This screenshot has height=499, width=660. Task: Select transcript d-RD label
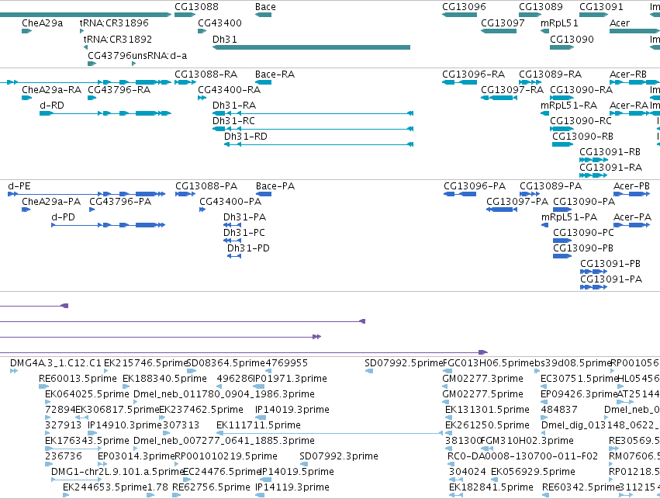[52, 106]
